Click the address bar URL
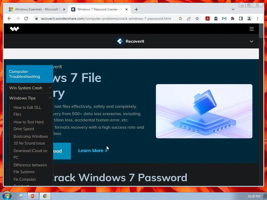 pos(106,18)
